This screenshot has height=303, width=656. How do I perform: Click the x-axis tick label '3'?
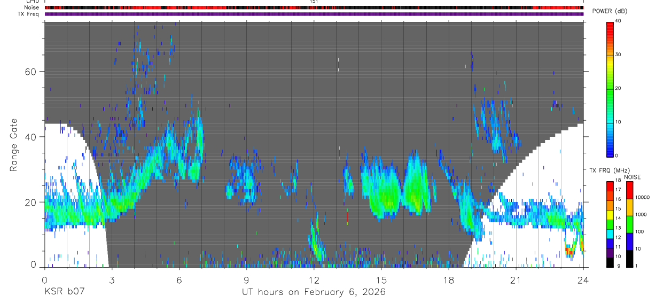(112, 279)
